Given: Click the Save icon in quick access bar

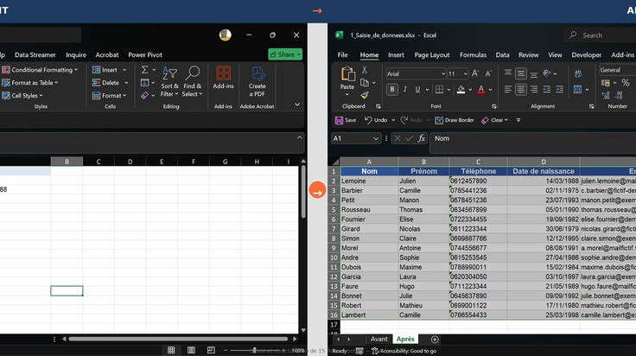Looking at the screenshot, I should coord(339,120).
